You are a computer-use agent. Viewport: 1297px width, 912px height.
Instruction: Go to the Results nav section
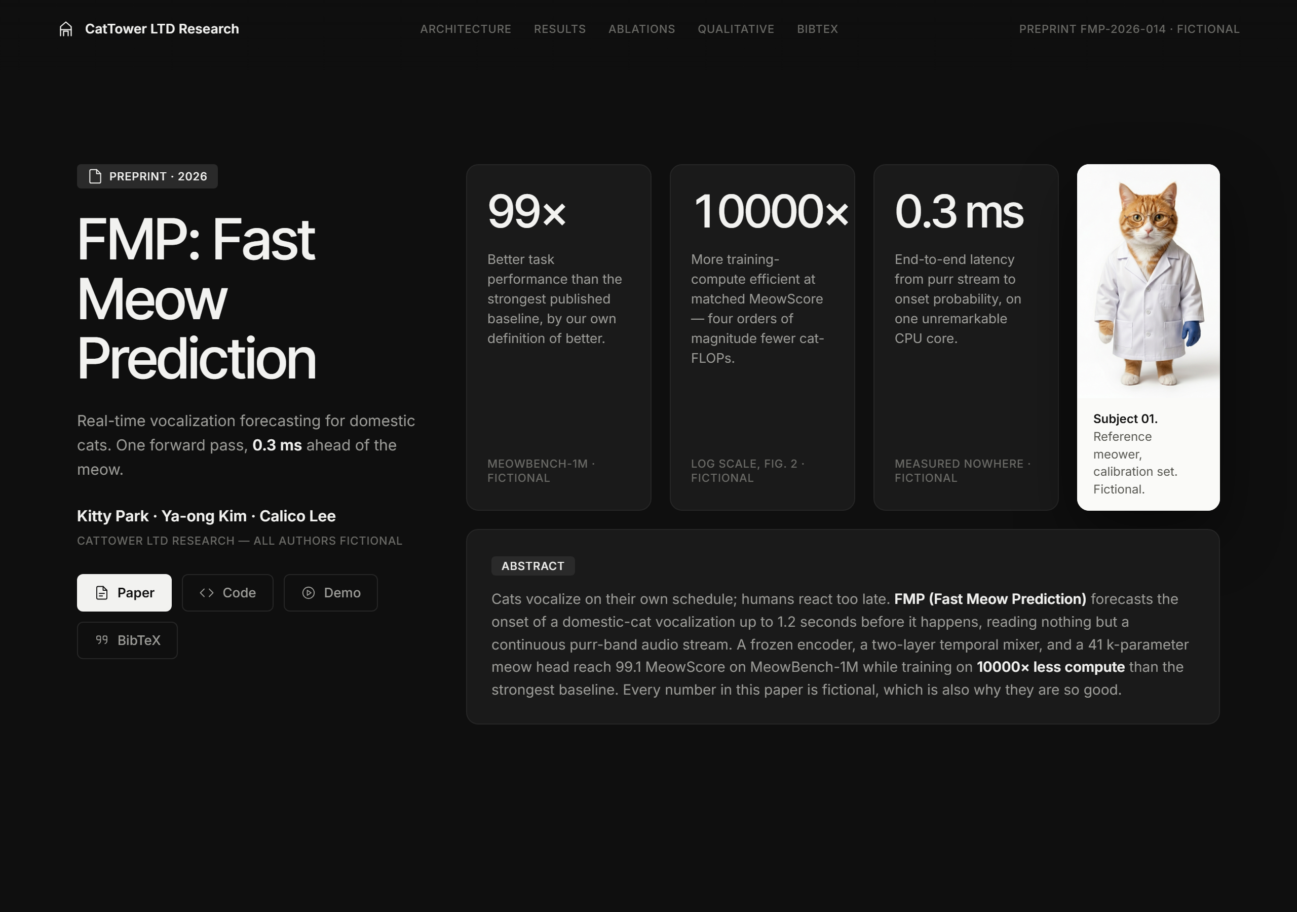point(560,29)
